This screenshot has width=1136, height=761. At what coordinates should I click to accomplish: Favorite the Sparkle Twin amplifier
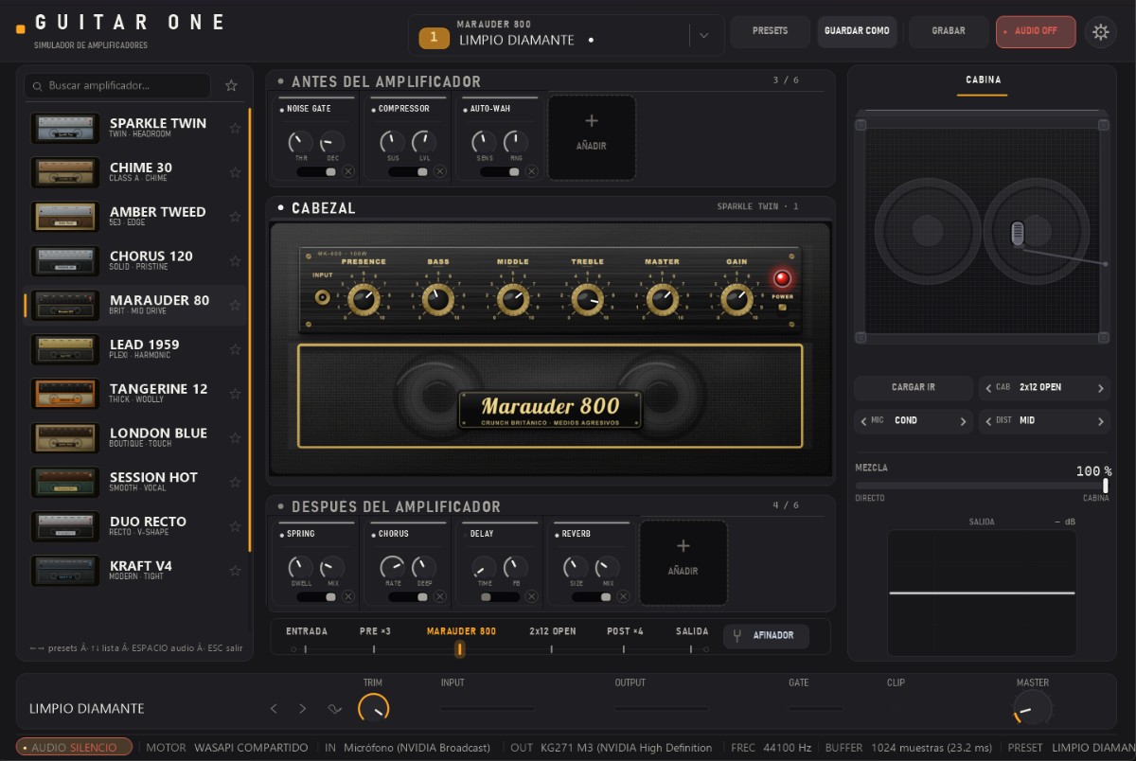pos(235,128)
